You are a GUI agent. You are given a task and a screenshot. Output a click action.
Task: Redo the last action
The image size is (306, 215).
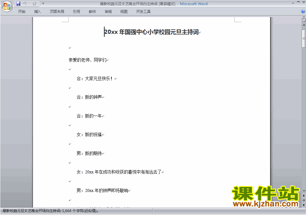[x=35, y=4]
